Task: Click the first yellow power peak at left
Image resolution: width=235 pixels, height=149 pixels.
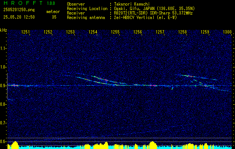Action: (x=15, y=145)
